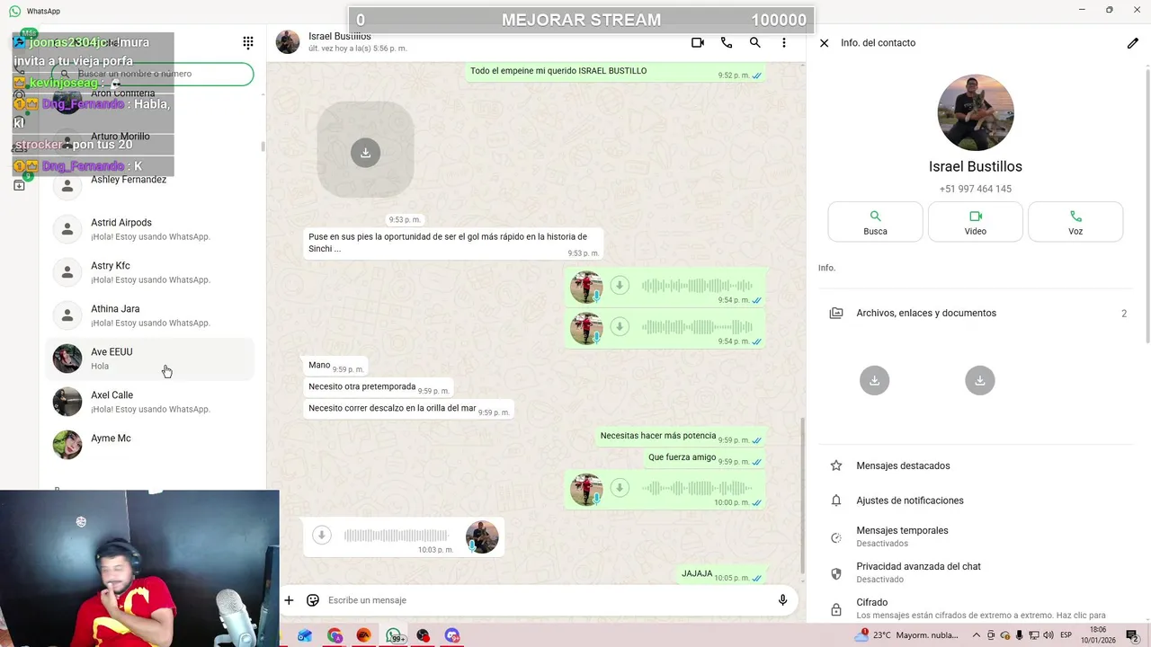
Task: Download the second 9:54 p. m. voice message
Action: pyautogui.click(x=620, y=327)
